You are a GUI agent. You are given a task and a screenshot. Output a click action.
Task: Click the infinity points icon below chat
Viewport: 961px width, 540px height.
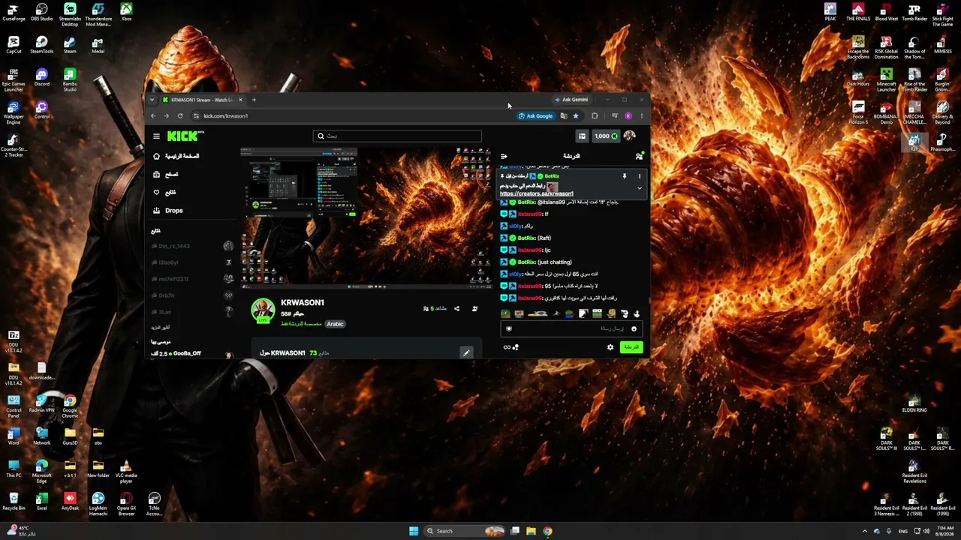click(507, 347)
